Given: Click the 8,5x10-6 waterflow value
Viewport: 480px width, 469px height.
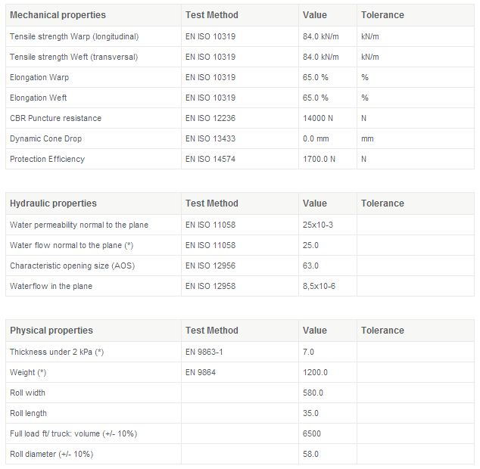Looking at the screenshot, I should tap(318, 286).
